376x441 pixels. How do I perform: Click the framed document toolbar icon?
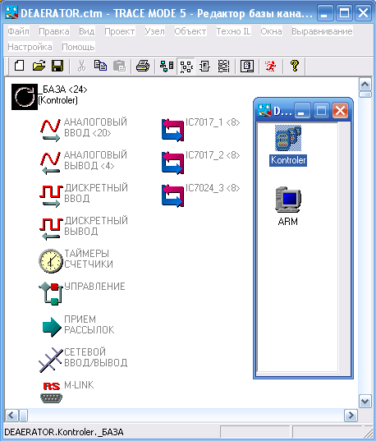(x=247, y=66)
